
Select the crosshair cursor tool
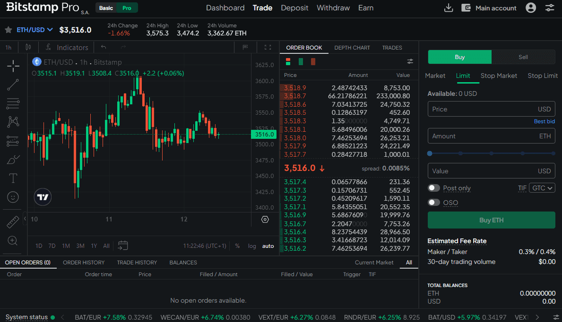(13, 66)
